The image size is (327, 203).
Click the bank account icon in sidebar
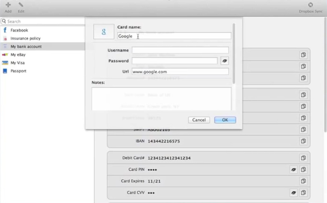click(x=5, y=47)
